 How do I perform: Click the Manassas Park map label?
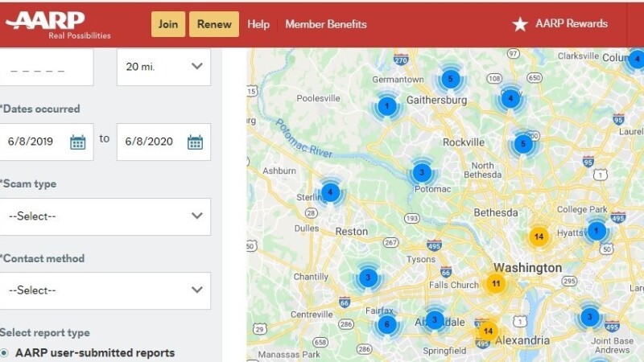[289, 354]
